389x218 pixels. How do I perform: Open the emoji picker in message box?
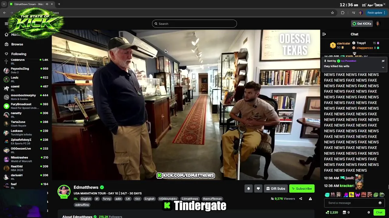click(x=380, y=203)
